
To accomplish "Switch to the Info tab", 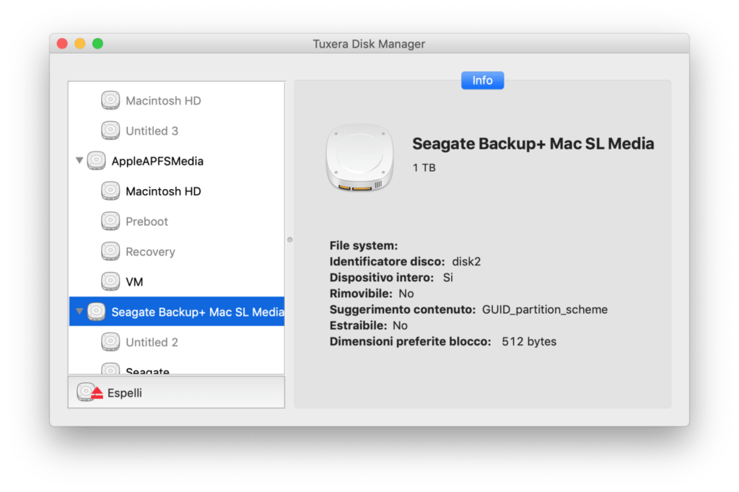I will pos(482,80).
